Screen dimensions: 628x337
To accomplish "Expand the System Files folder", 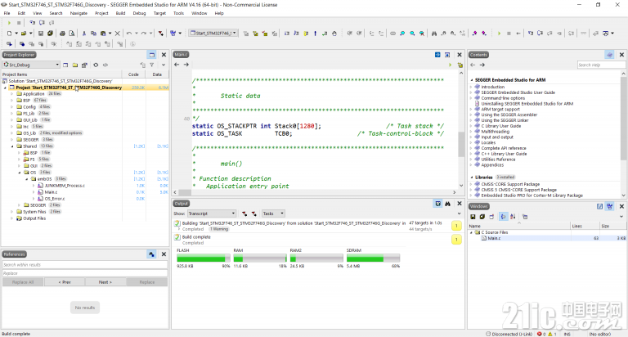I will tap(12, 212).
